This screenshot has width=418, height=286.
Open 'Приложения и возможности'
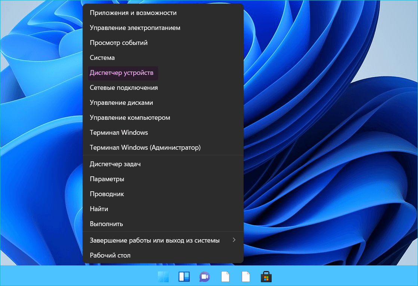tap(133, 13)
